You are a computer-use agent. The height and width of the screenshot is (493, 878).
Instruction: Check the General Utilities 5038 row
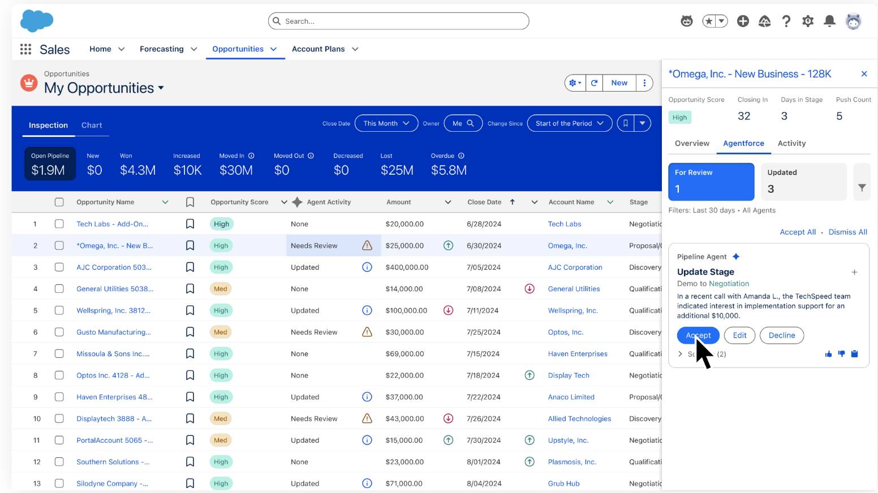click(x=59, y=288)
